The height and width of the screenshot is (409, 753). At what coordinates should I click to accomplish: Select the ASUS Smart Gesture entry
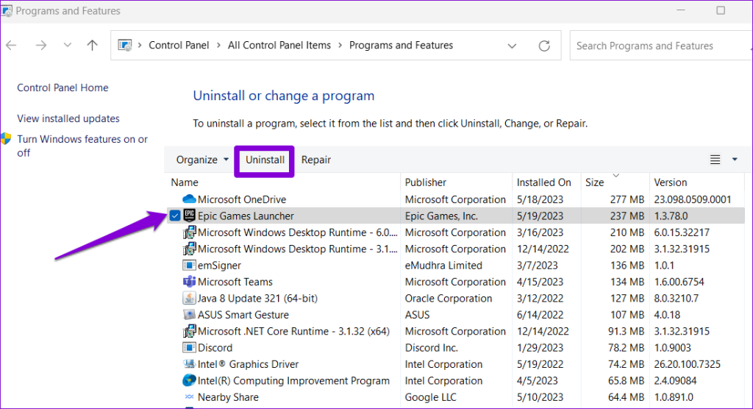click(243, 315)
